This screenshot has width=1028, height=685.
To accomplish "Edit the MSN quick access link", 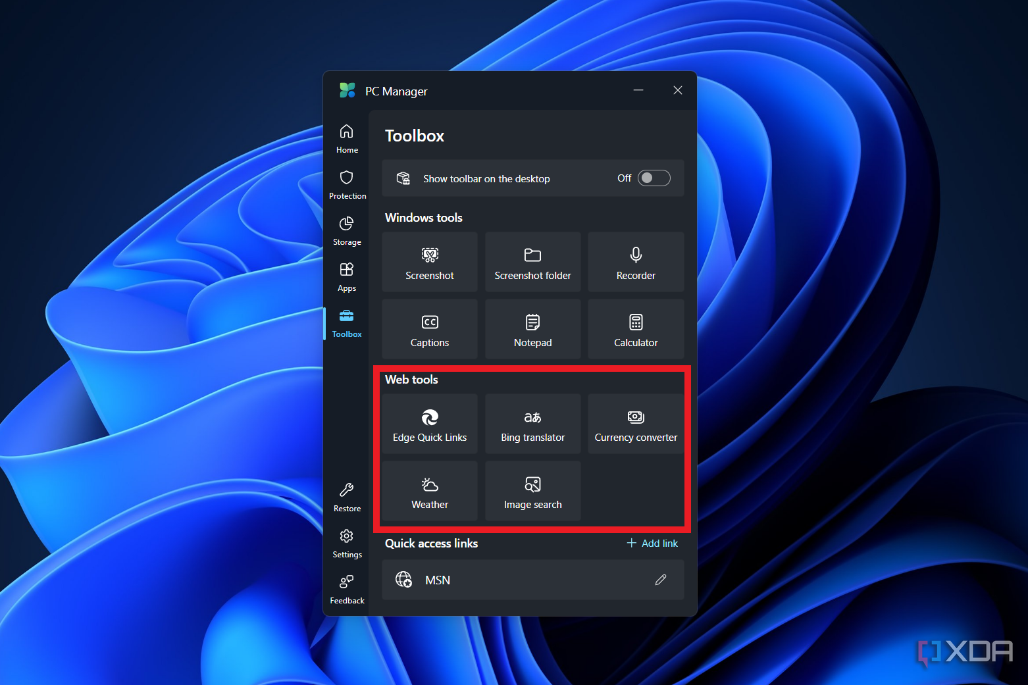I will coord(661,580).
